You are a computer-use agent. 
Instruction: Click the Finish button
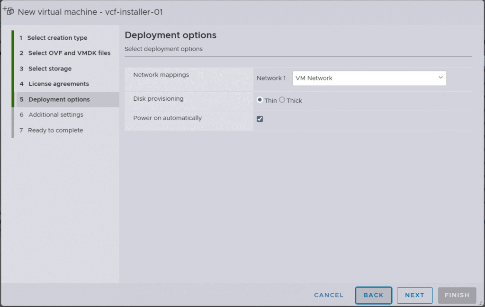coord(457,295)
